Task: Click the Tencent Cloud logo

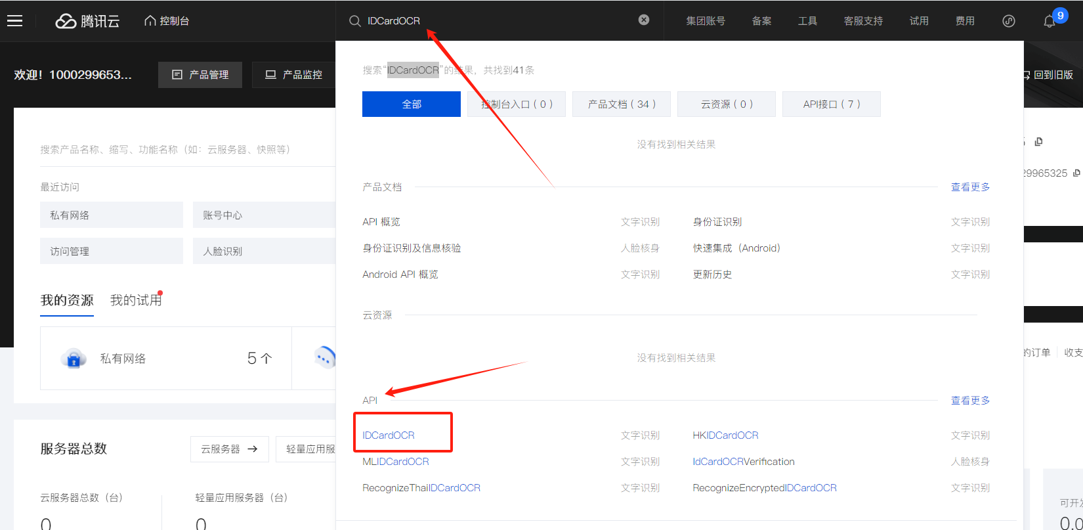Action: 87,21
